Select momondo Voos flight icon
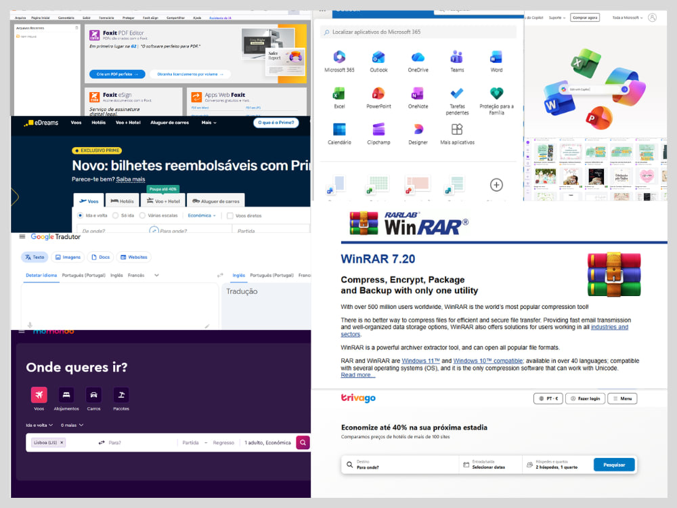Image resolution: width=677 pixels, height=508 pixels. point(39,395)
